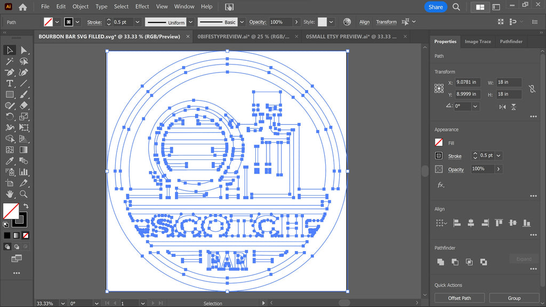Viewport: 546px width, 307px height.
Task: Click the X position field 9.0781 in
Action: [x=468, y=82]
